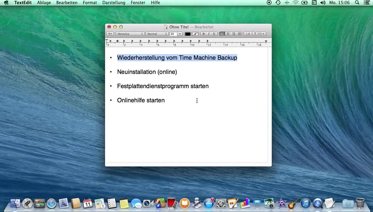
Task: Open Reminders checklist icon in Dock
Action: [112, 203]
